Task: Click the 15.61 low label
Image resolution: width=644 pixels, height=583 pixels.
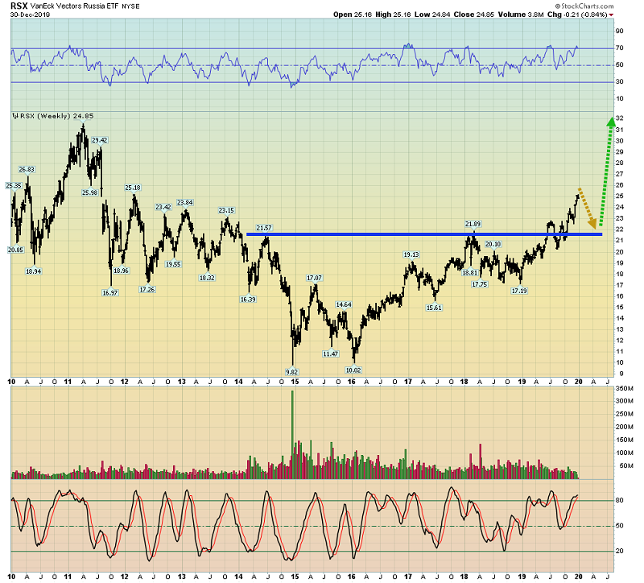Action: [x=434, y=308]
